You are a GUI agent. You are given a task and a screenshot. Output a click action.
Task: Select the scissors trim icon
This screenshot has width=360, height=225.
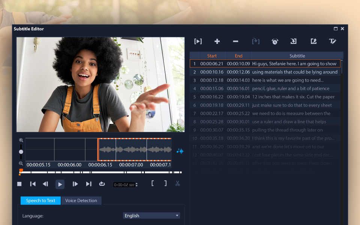click(177, 184)
